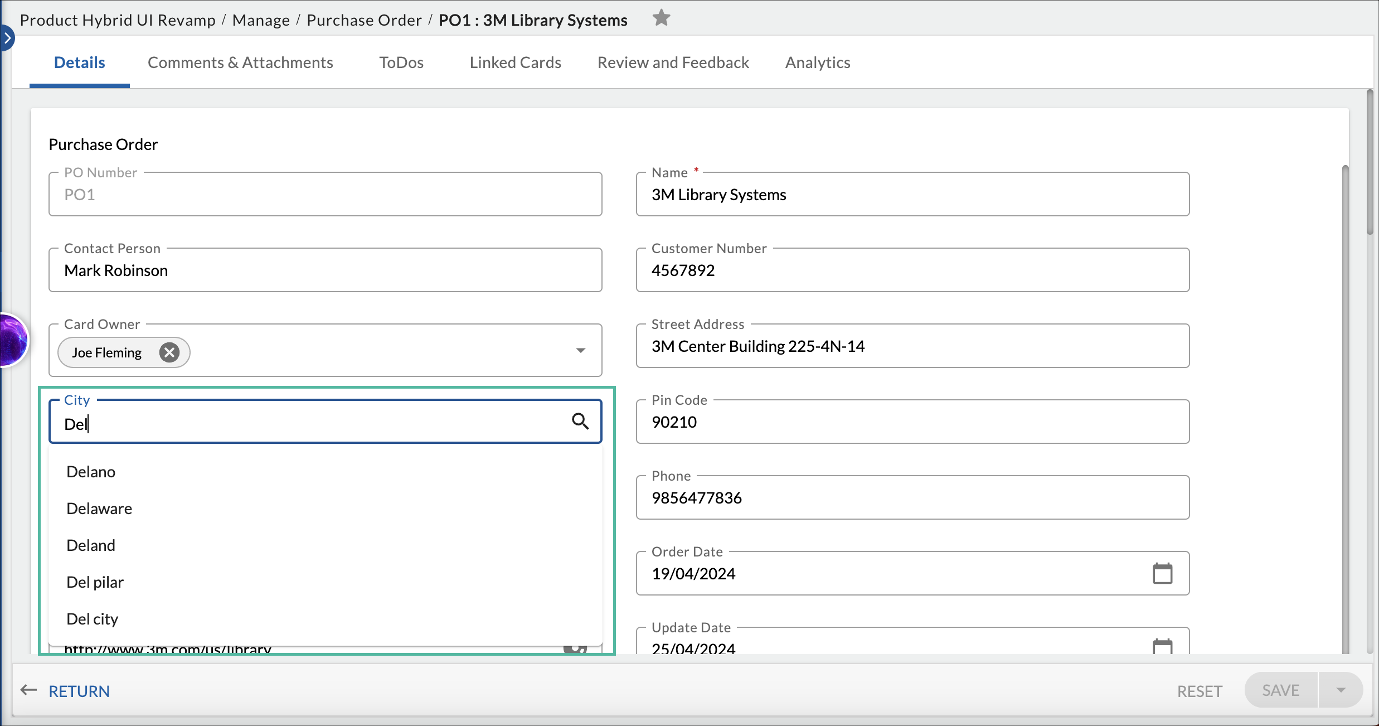Click the City search magnifier icon
1379x726 pixels.
click(580, 422)
